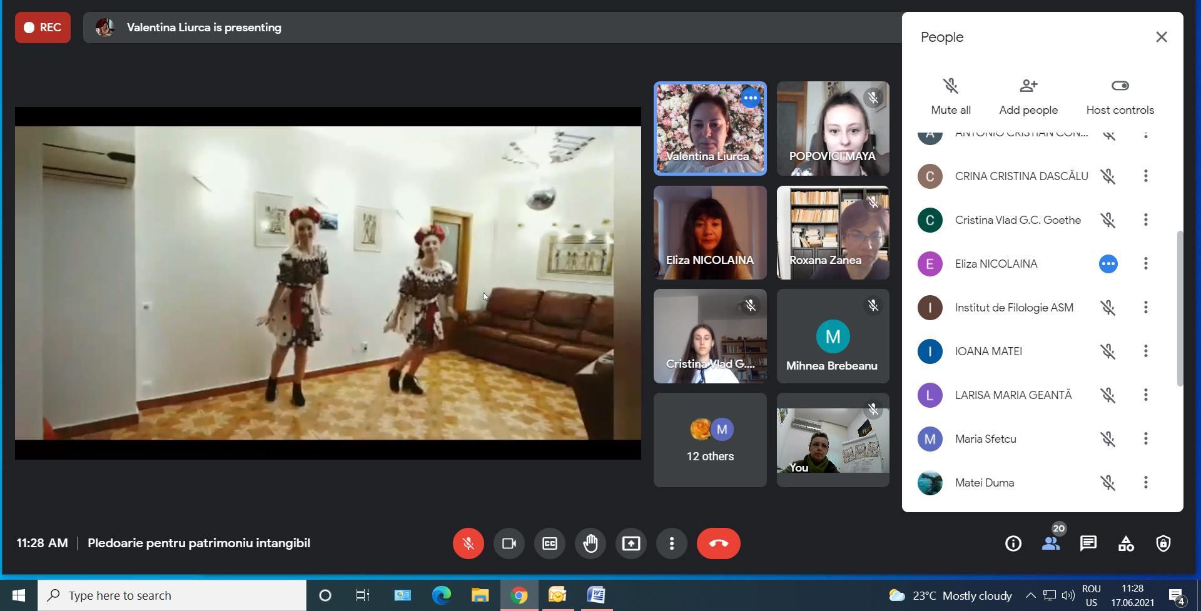
Task: Leave the call with red hangup button
Action: pyautogui.click(x=718, y=543)
